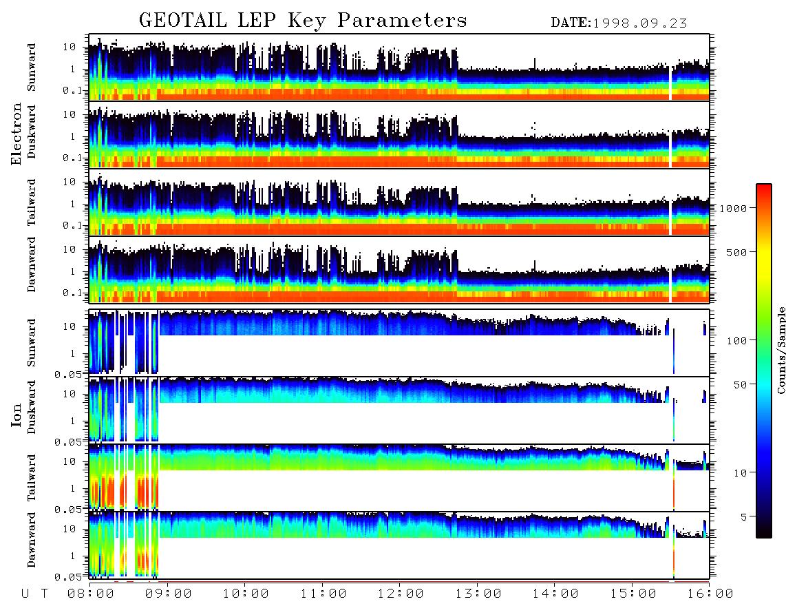Click the '12:00' time tick label
Viewport: 786px width, 606px height.
[x=401, y=594]
